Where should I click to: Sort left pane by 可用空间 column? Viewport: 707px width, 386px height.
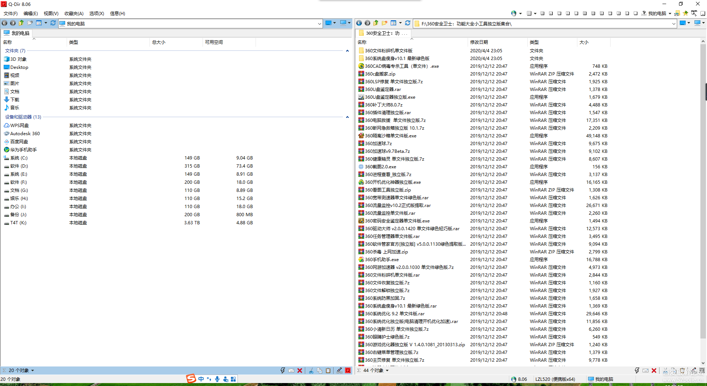(x=229, y=42)
